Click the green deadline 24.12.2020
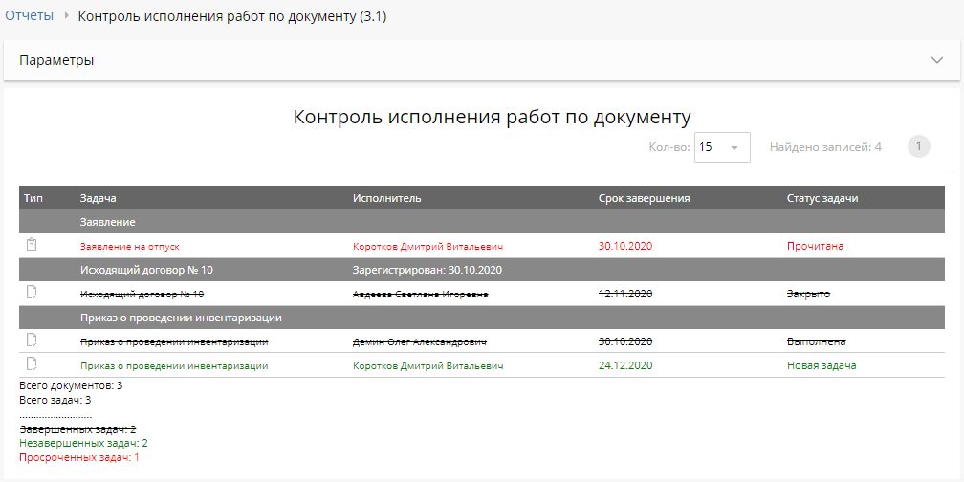The height and width of the screenshot is (482, 964). [x=625, y=365]
